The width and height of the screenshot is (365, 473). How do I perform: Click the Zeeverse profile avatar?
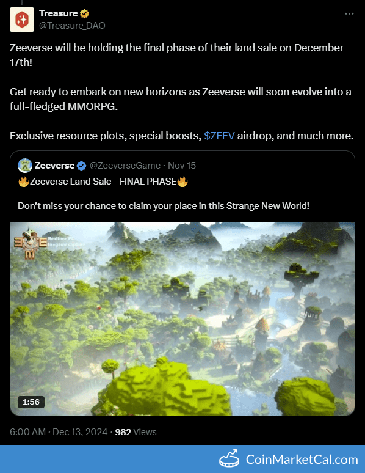tap(25, 166)
